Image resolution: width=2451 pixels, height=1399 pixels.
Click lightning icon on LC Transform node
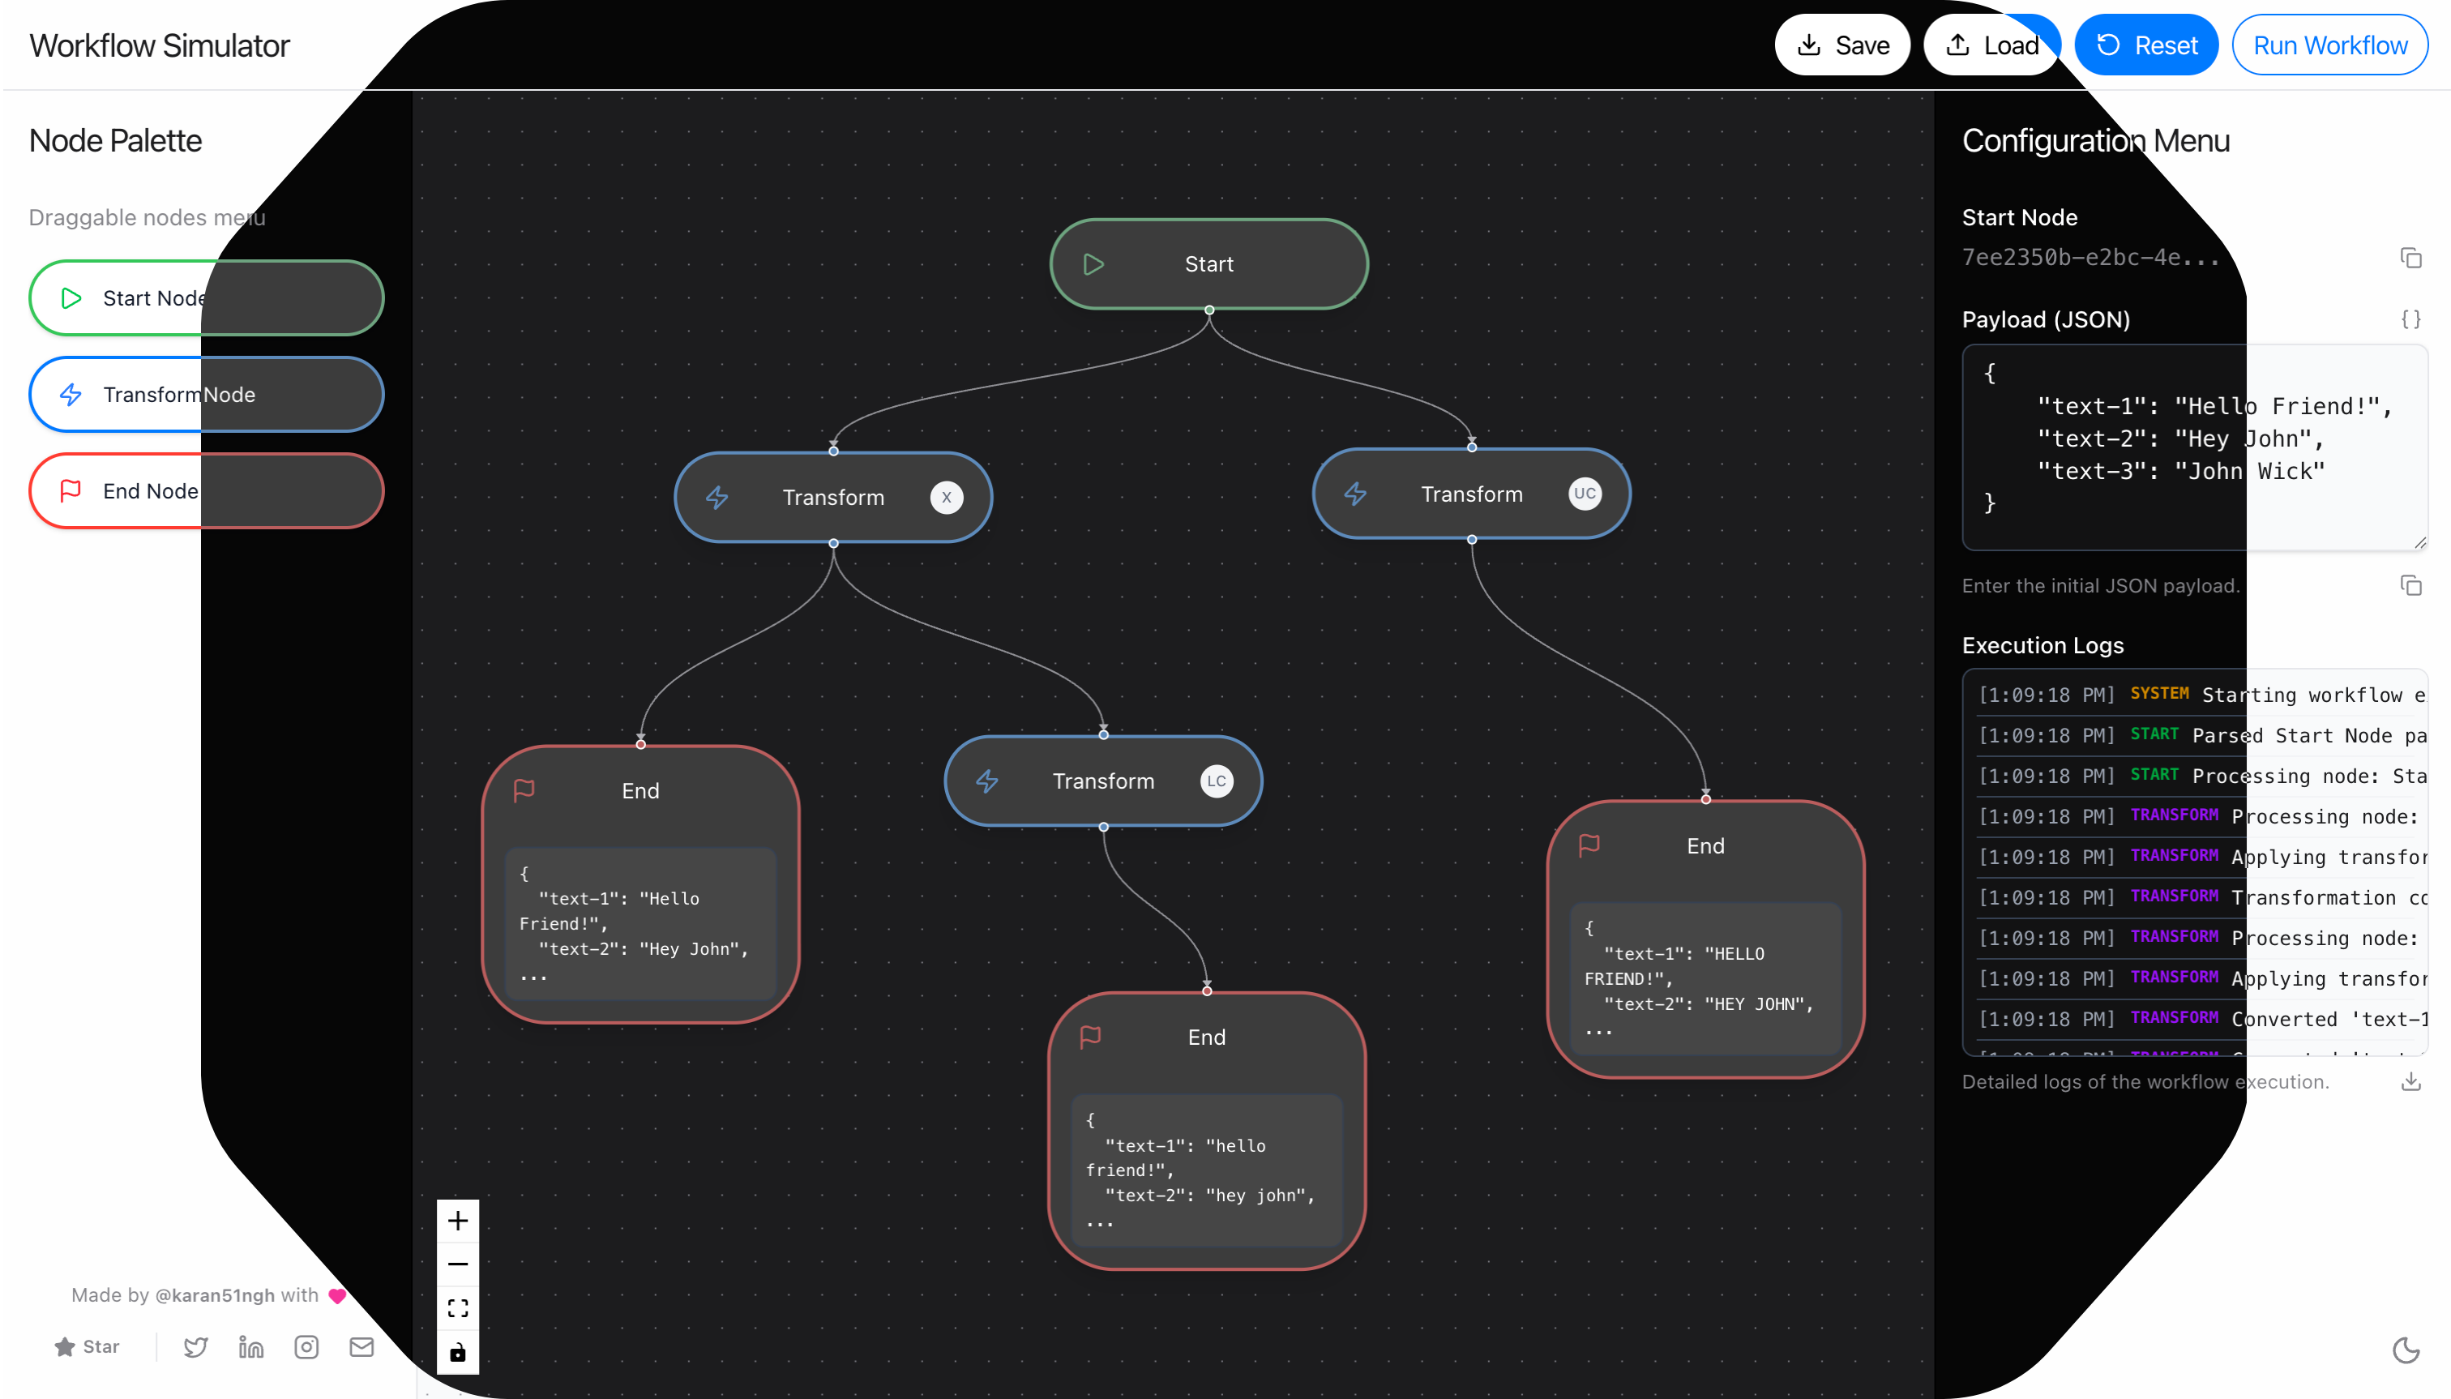tap(986, 781)
